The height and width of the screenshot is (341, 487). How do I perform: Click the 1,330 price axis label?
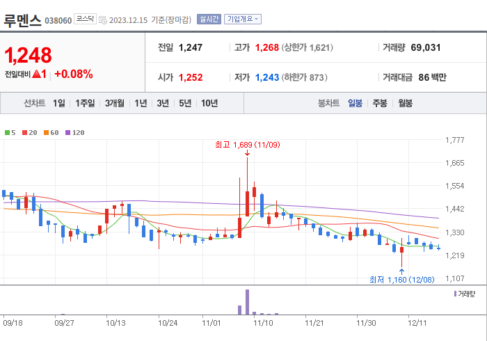(x=455, y=232)
